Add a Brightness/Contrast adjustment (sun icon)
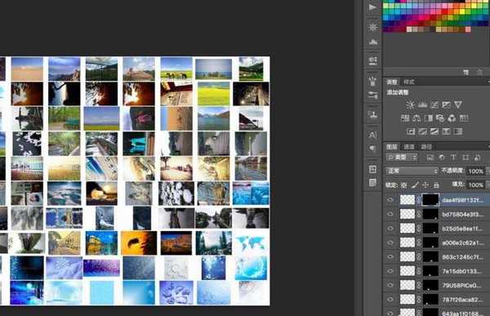 point(410,105)
